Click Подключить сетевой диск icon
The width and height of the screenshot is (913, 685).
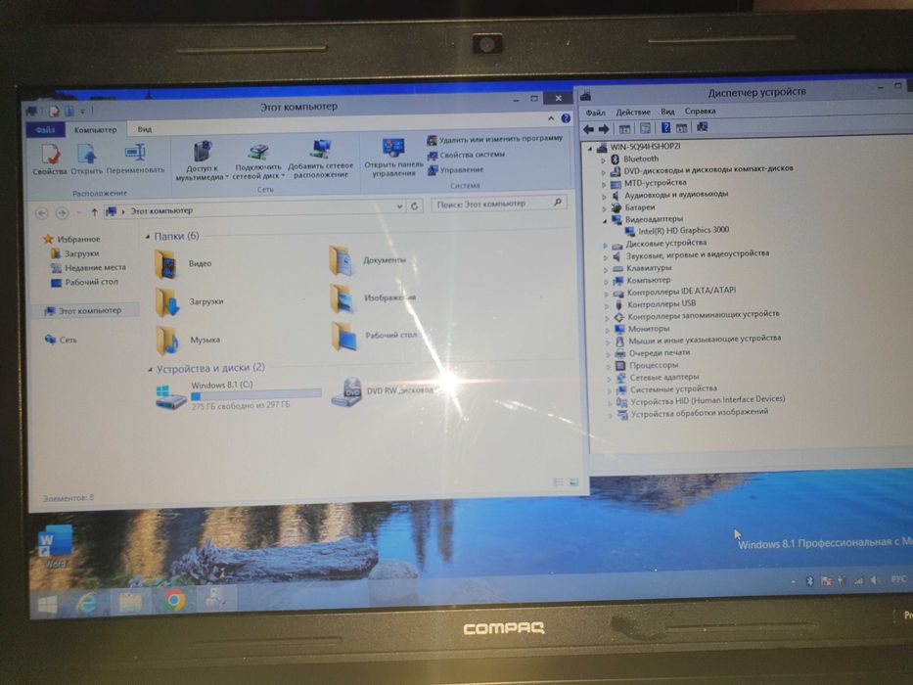(x=258, y=160)
